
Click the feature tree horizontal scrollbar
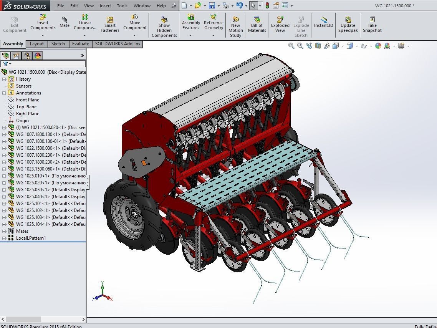tap(23, 319)
